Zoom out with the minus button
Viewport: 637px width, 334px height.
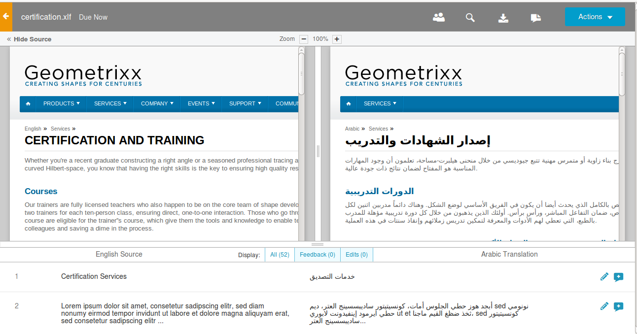click(304, 39)
